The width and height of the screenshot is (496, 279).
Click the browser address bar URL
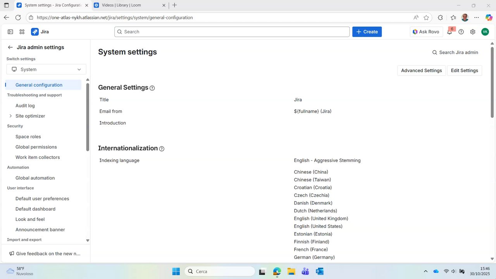coord(115,17)
